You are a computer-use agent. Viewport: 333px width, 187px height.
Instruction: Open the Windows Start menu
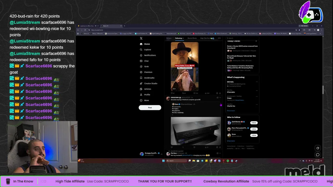[163, 161]
